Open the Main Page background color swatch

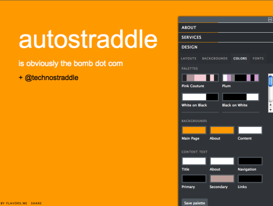click(194, 130)
